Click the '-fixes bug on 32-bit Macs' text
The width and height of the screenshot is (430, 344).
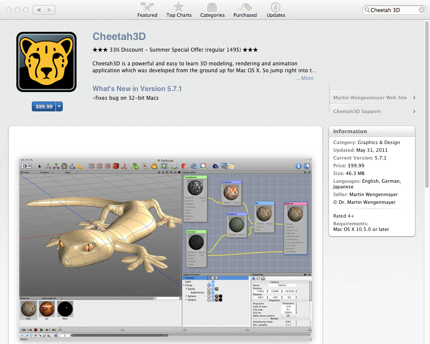(126, 98)
